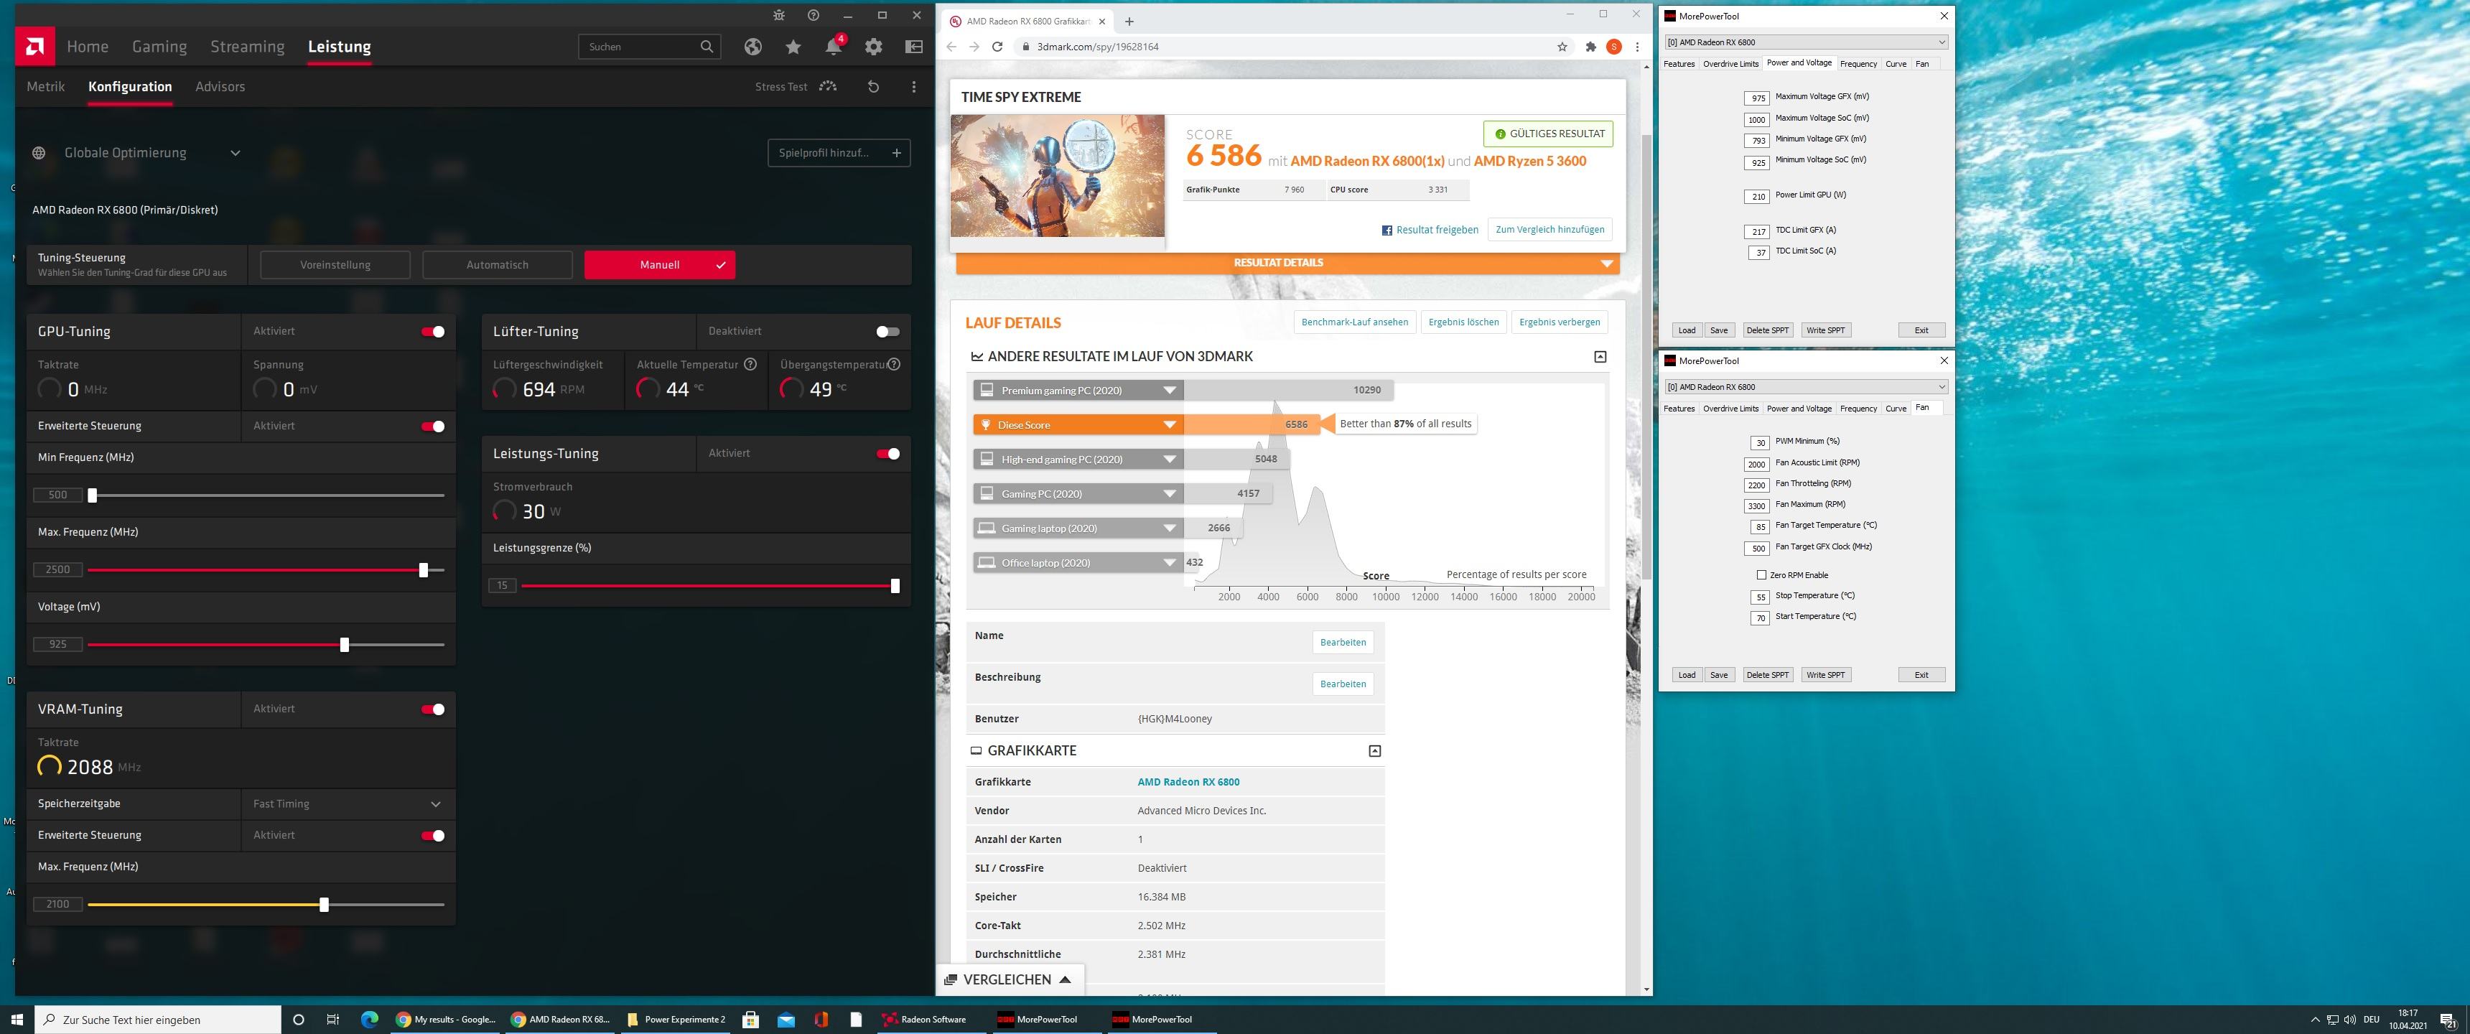Select Manuell tuning mode

click(x=660, y=265)
